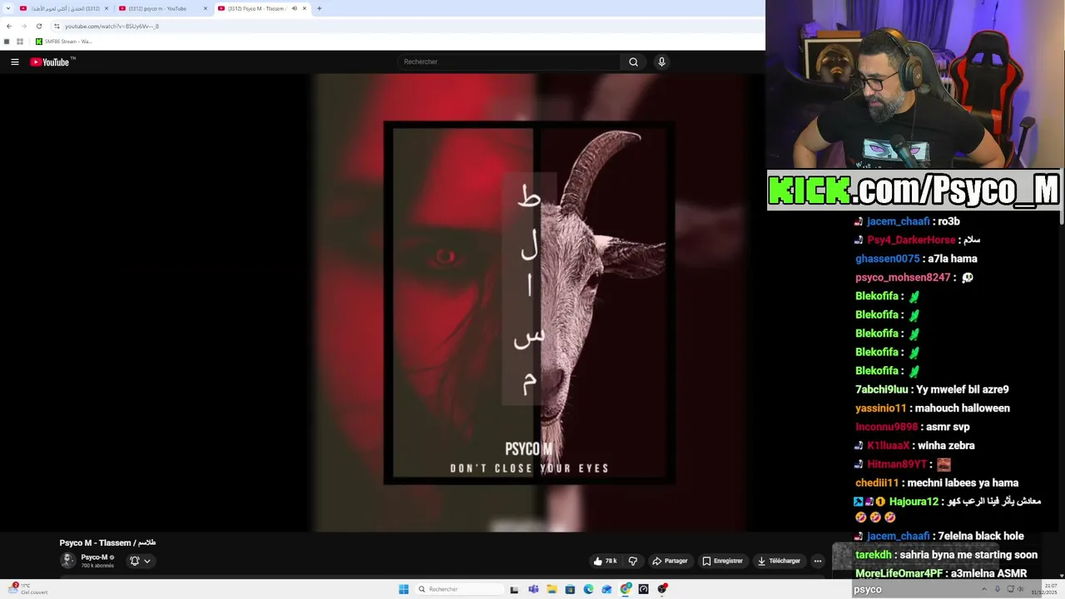The height and width of the screenshot is (599, 1065).
Task: Focus the YouTube Rechercher search box
Action: pyautogui.click(x=509, y=62)
